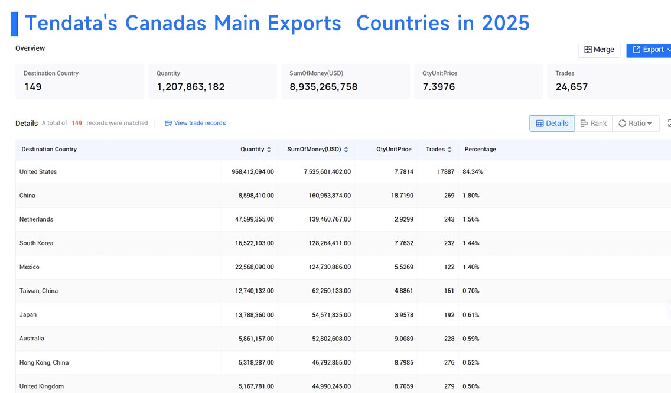
Task: Select the South Korea row
Action: [x=343, y=243]
